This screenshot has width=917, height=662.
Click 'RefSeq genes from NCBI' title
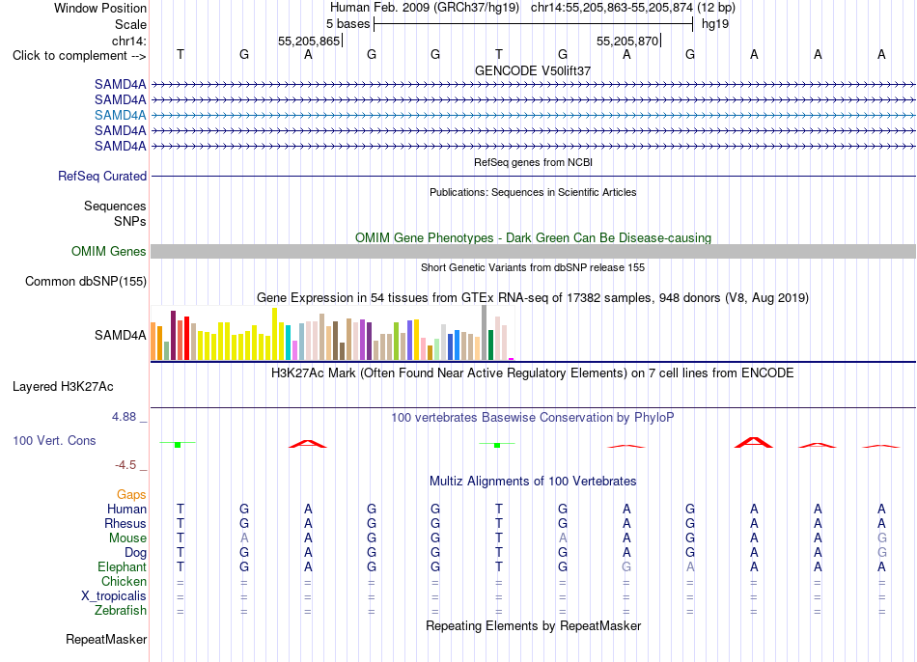click(x=534, y=162)
